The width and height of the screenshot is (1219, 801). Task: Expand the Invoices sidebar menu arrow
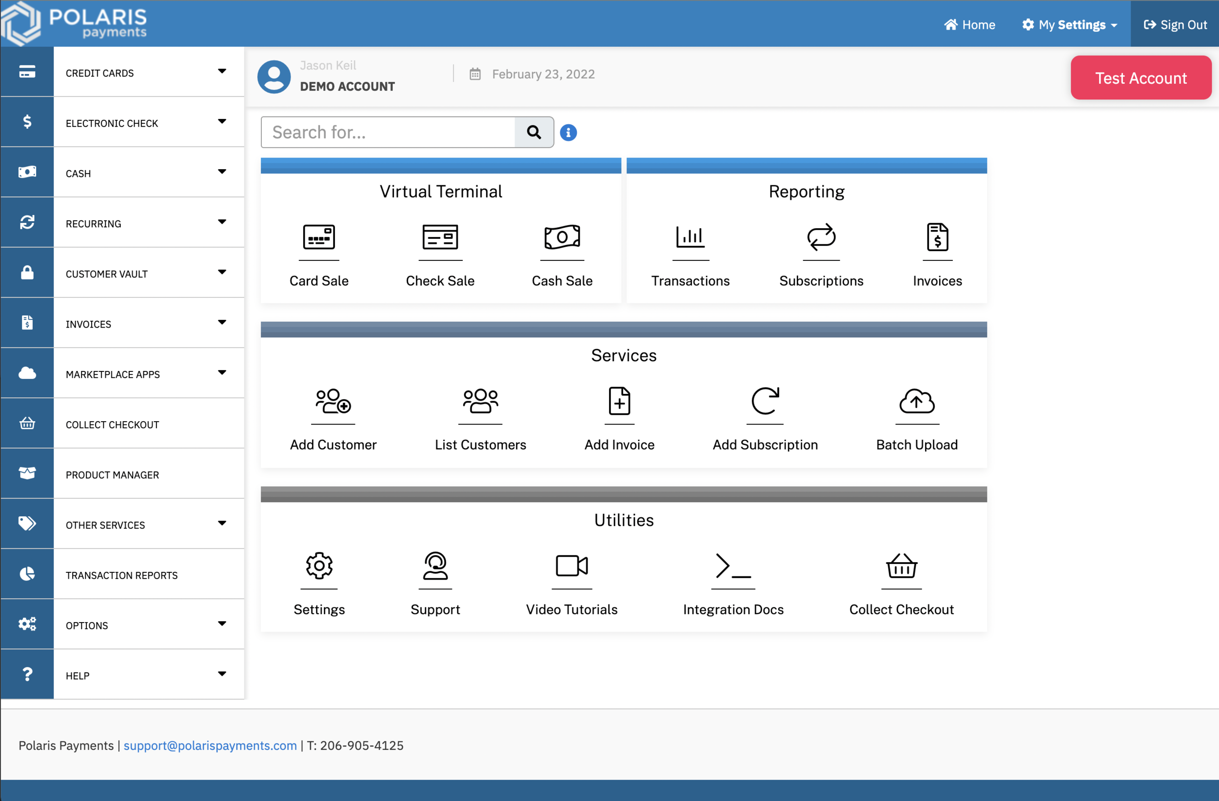(x=222, y=322)
